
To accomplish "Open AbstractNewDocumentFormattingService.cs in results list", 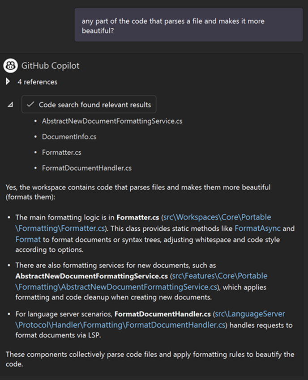I will pos(112,121).
